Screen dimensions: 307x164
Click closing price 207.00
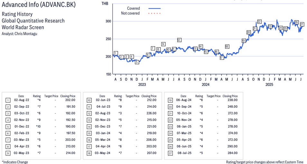pyautogui.click(x=152, y=153)
